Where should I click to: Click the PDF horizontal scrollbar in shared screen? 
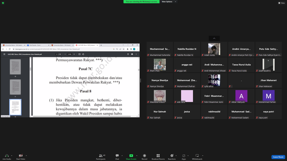point(82,116)
